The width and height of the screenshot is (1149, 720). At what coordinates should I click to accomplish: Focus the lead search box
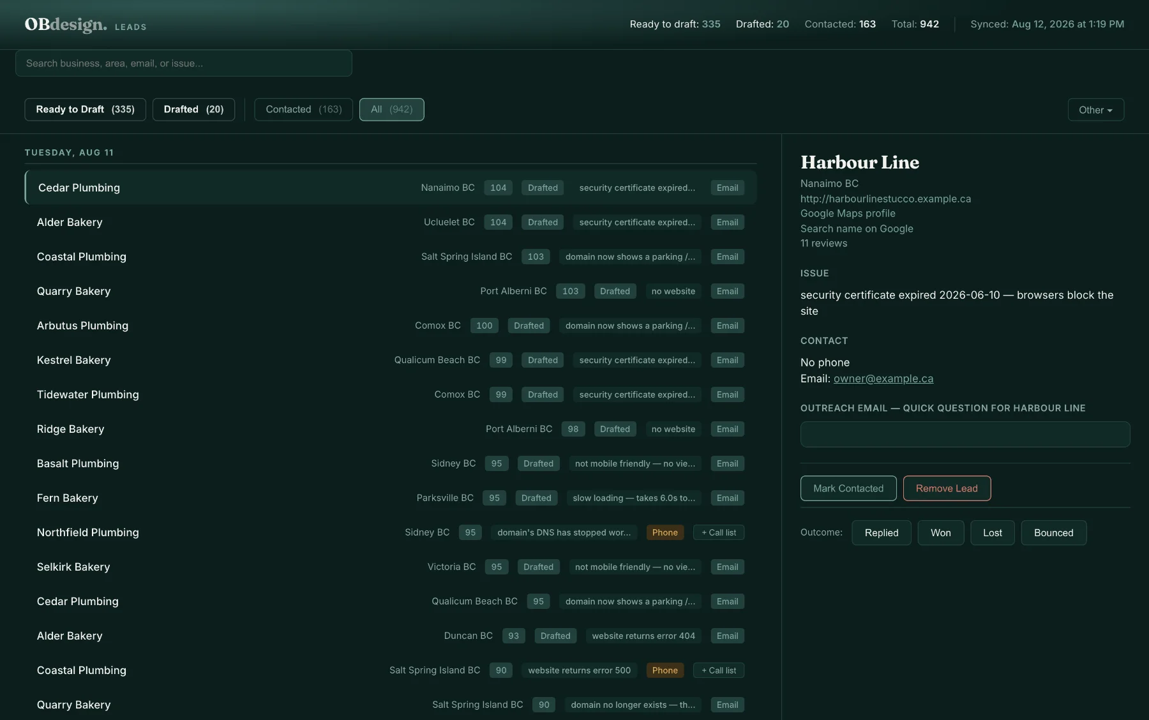pos(184,63)
